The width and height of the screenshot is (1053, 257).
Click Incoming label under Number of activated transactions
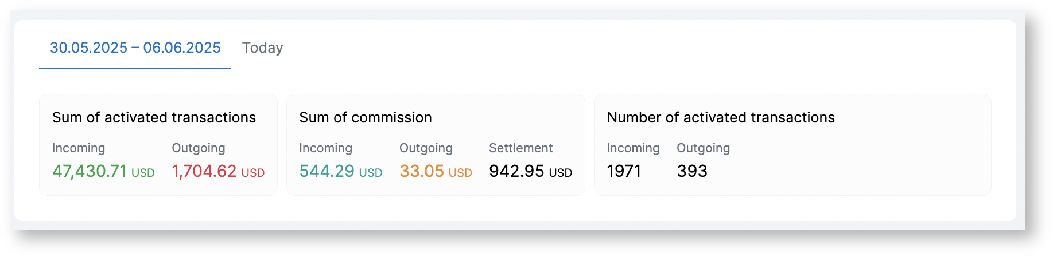[633, 148]
